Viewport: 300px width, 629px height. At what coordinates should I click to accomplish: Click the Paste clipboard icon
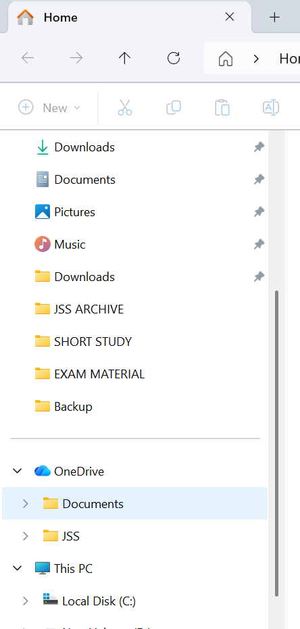pyautogui.click(x=222, y=107)
